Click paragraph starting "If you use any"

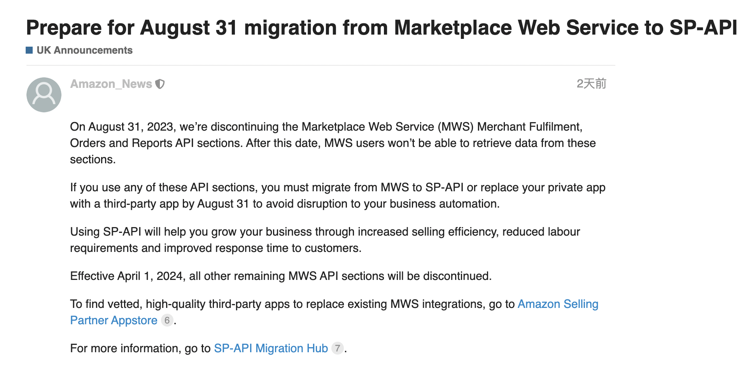pyautogui.click(x=337, y=187)
